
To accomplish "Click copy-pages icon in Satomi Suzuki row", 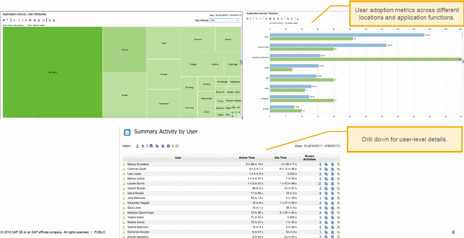I will (x=326, y=188).
